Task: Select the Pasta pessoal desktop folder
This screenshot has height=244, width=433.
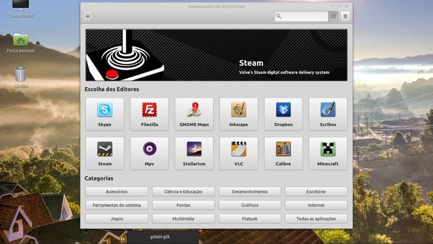Action: point(20,43)
